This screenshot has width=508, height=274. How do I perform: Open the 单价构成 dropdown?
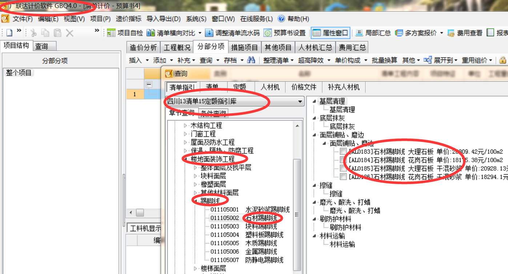[351, 60]
